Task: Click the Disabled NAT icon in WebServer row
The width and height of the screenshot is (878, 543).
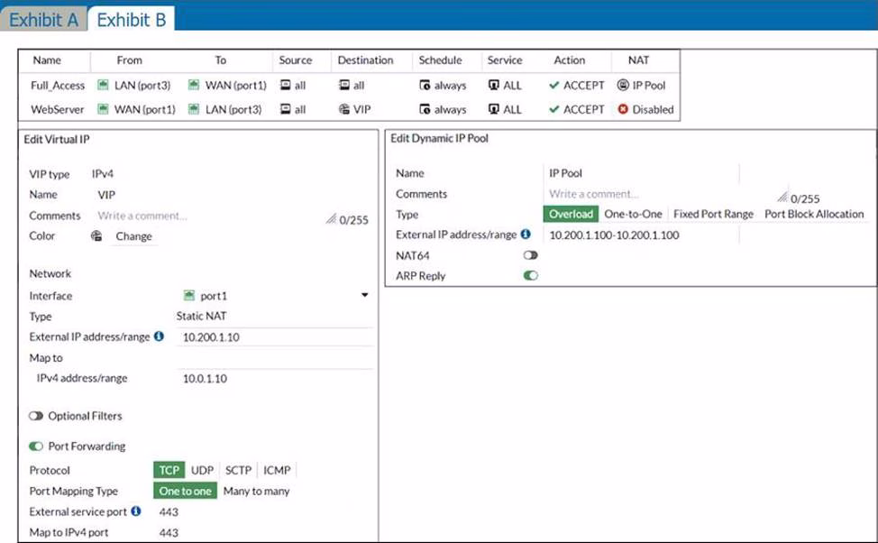Action: tap(623, 109)
